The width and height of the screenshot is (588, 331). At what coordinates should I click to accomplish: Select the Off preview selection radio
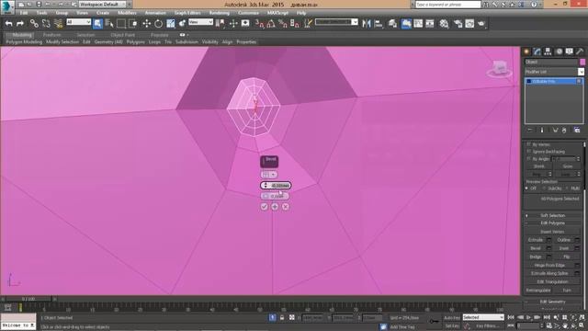pos(526,188)
